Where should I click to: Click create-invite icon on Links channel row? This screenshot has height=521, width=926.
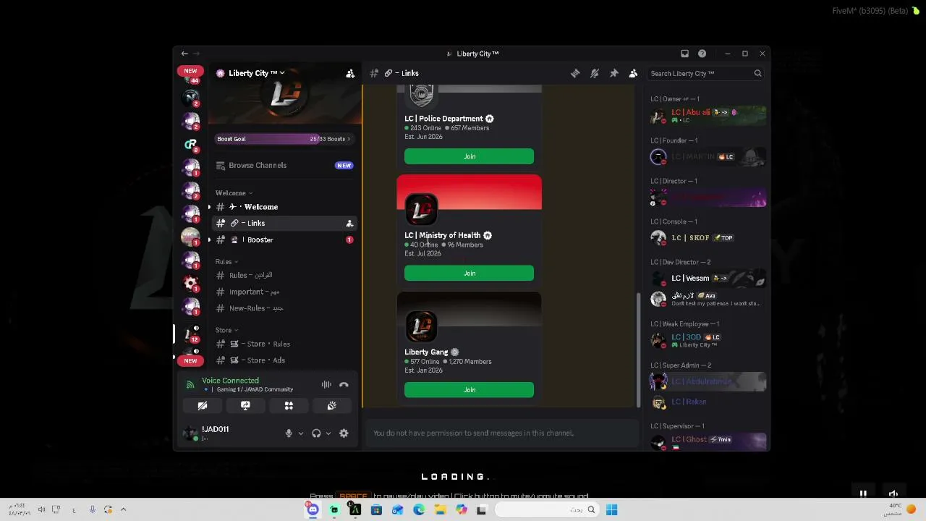coord(349,224)
